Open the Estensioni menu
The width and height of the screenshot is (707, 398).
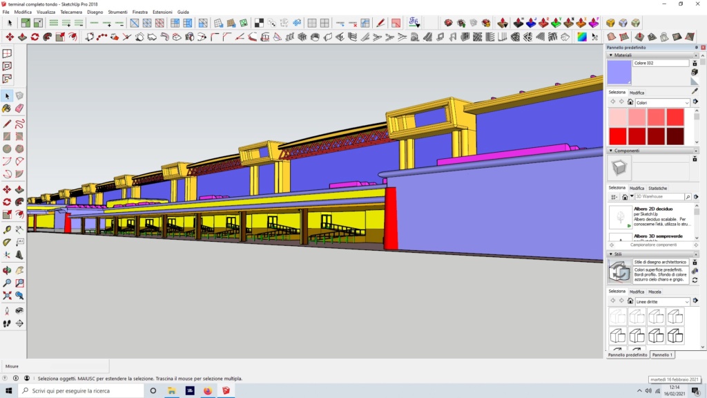[162, 12]
